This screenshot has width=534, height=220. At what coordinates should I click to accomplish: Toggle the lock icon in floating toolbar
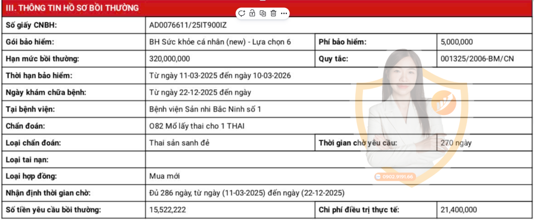(252, 13)
